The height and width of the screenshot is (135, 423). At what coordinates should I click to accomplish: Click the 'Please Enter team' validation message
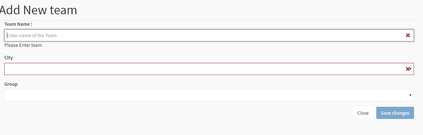(23, 45)
